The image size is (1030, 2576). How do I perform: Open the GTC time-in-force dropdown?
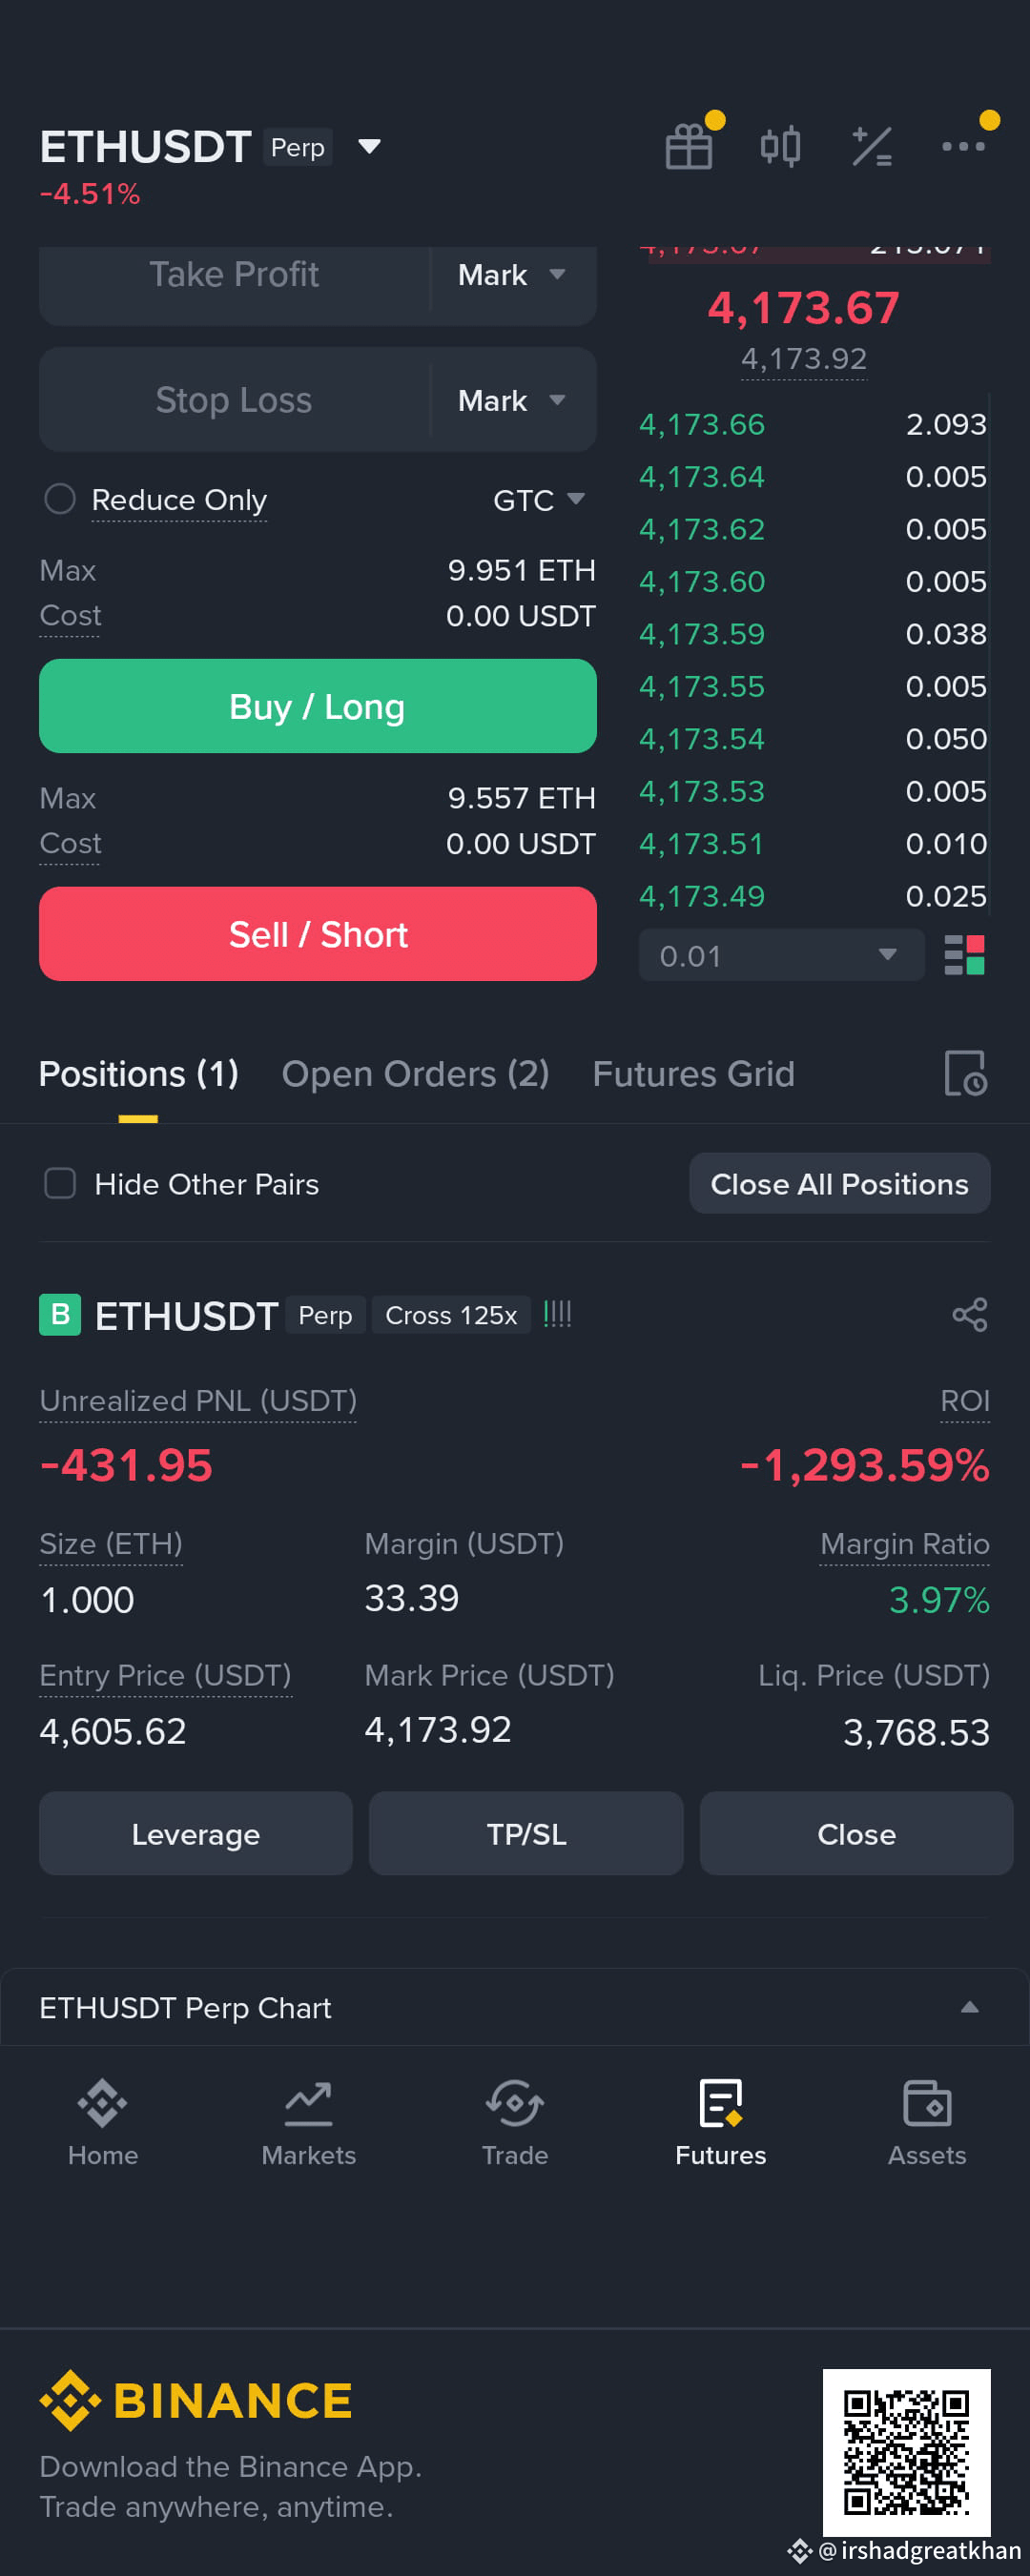pos(538,499)
